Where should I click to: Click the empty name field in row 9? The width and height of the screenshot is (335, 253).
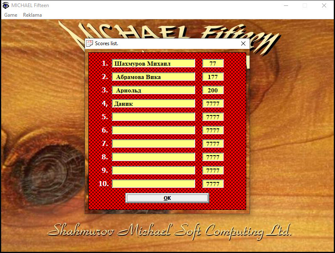tap(153, 171)
